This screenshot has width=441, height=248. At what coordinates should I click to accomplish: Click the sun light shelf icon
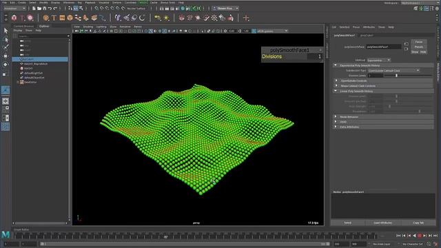[x=166, y=18]
